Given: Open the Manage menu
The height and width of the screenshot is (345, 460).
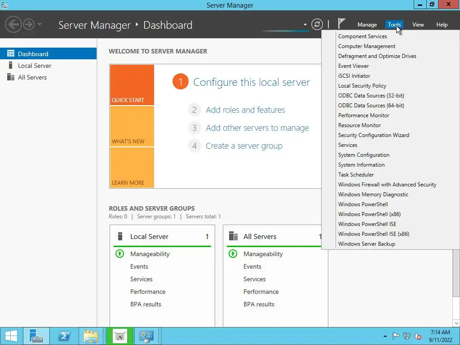Looking at the screenshot, I should [367, 25].
